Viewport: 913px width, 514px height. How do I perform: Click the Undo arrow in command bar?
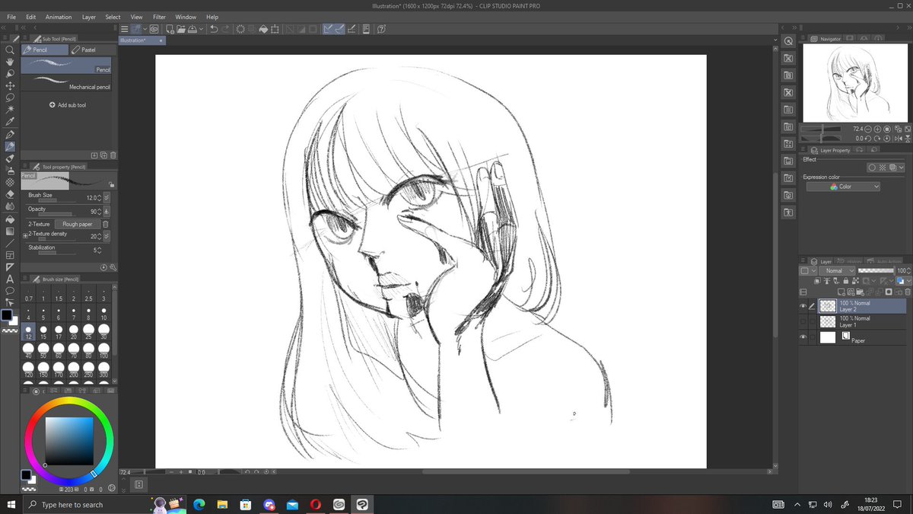[x=214, y=29]
